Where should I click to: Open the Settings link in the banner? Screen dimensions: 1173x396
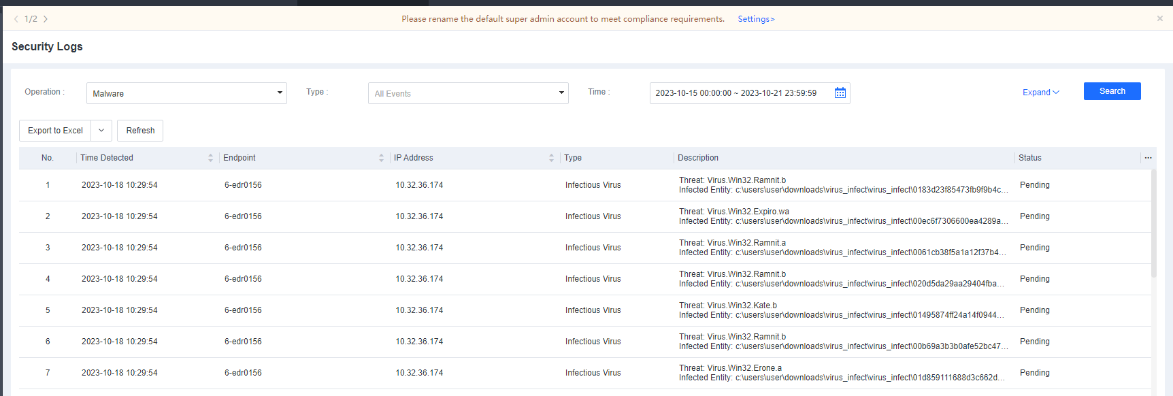coord(756,19)
